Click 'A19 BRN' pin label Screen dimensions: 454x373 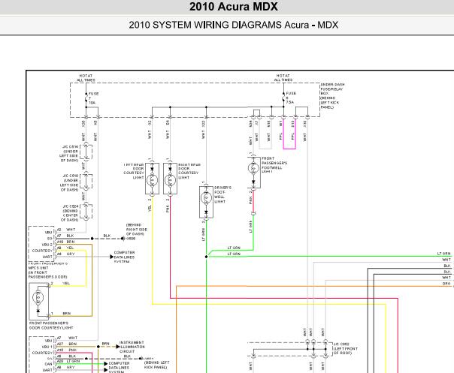65,242
